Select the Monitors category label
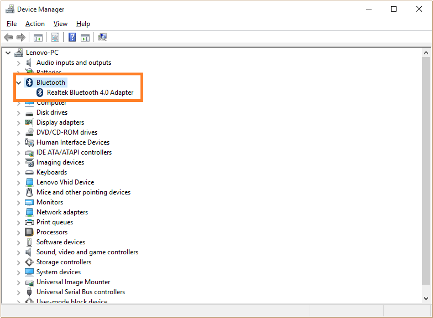This screenshot has width=433, height=318. coord(50,202)
